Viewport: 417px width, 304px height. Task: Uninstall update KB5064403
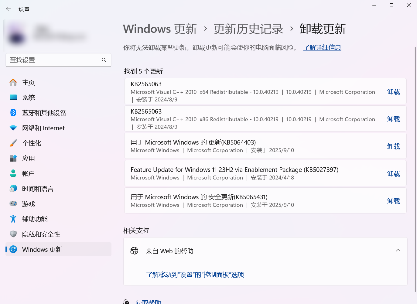(393, 146)
